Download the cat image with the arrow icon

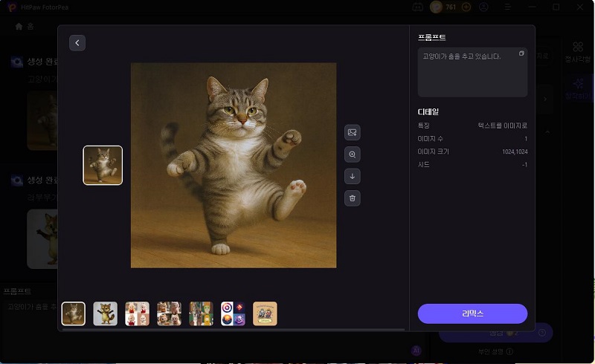click(352, 176)
